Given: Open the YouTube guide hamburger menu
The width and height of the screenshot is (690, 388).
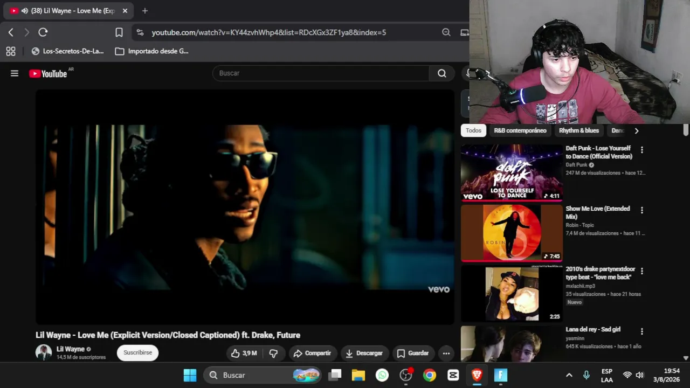Looking at the screenshot, I should (x=15, y=73).
